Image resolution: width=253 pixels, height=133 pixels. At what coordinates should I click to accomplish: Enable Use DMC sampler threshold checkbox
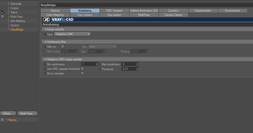pyautogui.click(x=82, y=69)
